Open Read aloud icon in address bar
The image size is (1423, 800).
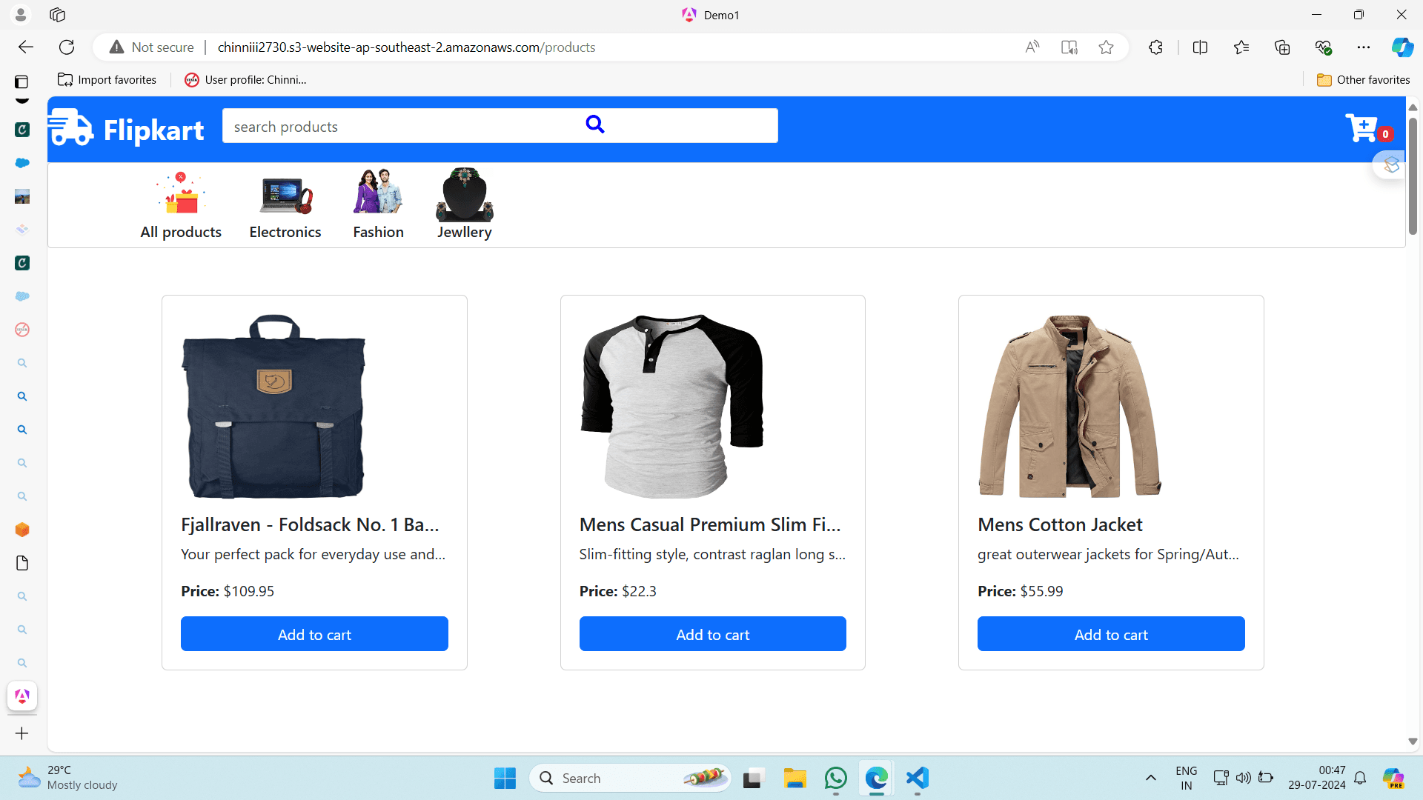point(1032,47)
